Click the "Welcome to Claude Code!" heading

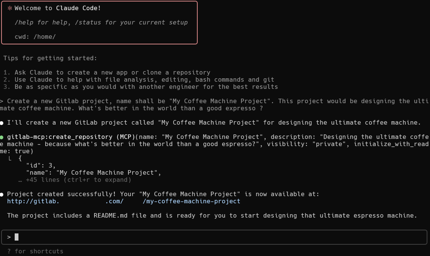pyautogui.click(x=58, y=8)
